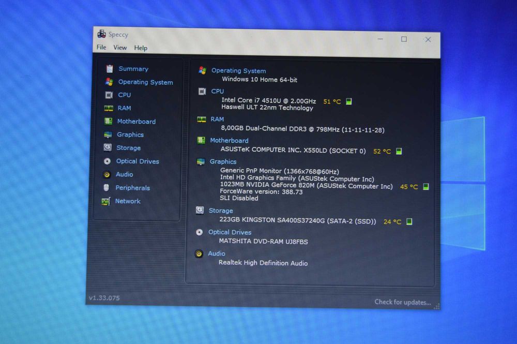517x344 pixels.
Task: Click the ASUSTeK COMPUTER INC. X550LD text
Action: [x=293, y=150]
